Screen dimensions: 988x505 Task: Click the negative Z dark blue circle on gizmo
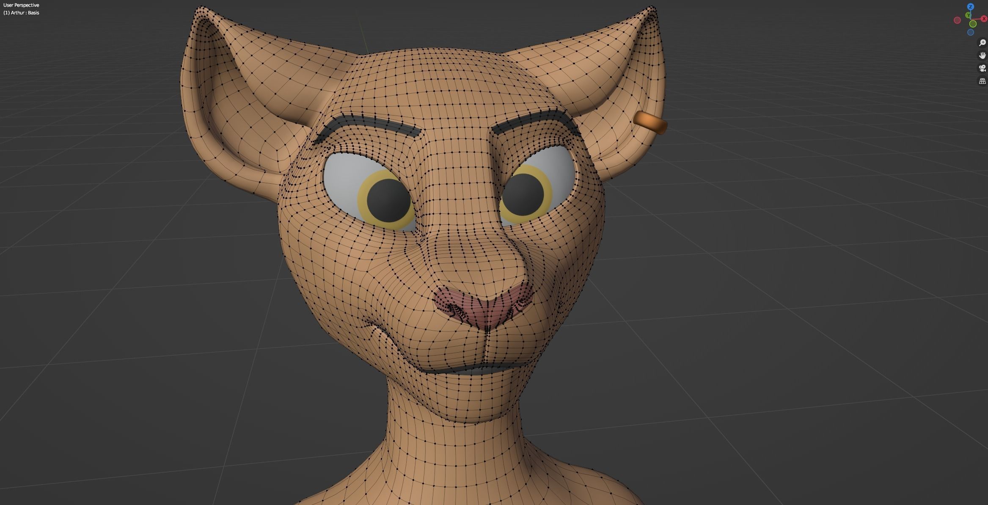tap(971, 32)
